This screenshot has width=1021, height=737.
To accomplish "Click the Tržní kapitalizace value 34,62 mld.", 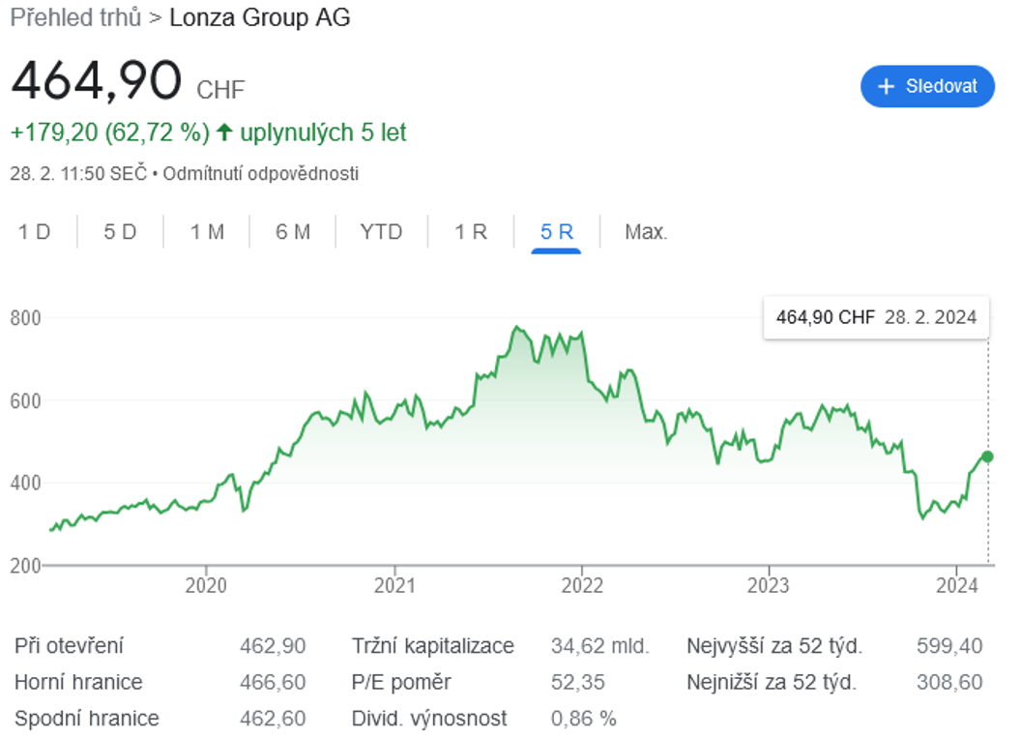I will [599, 646].
